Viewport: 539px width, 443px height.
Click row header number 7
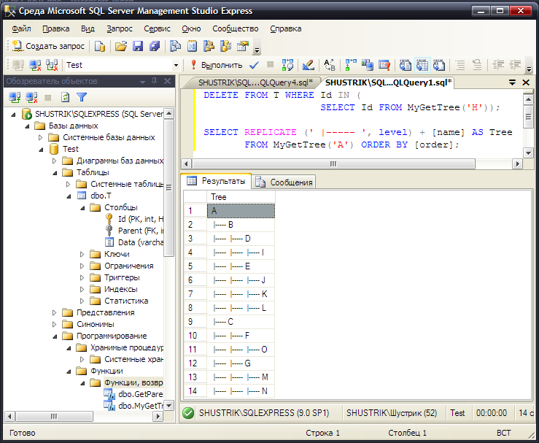[195, 294]
